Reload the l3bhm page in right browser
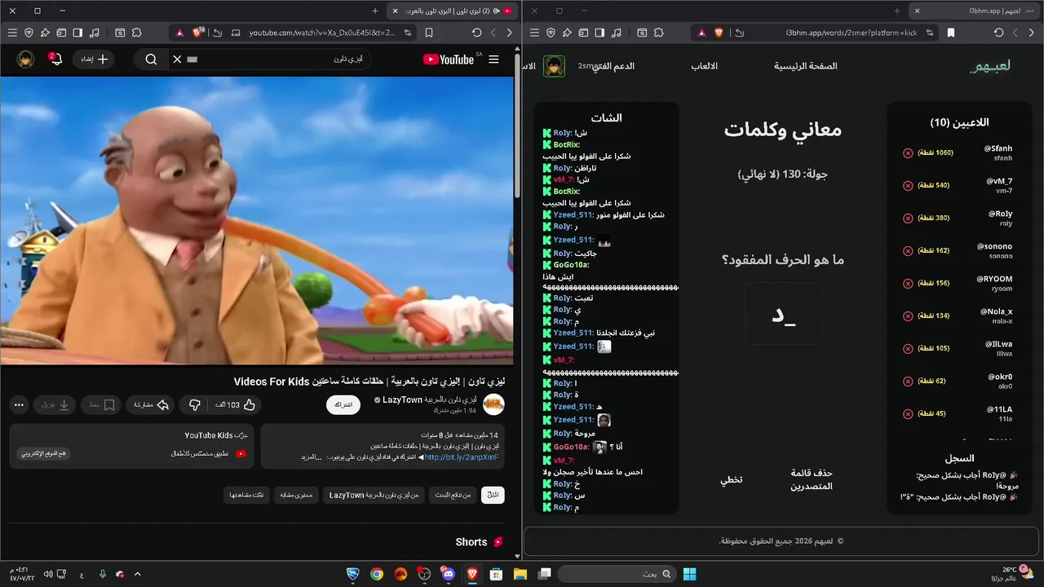1044x587 pixels. [999, 33]
